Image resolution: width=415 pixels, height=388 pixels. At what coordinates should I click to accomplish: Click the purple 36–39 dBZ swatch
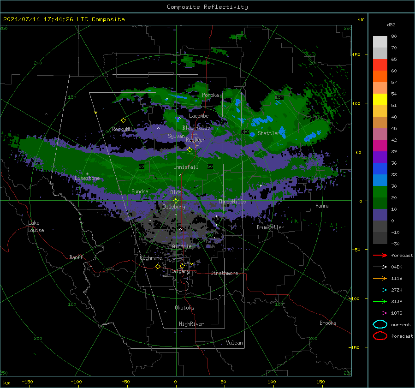click(x=380, y=157)
